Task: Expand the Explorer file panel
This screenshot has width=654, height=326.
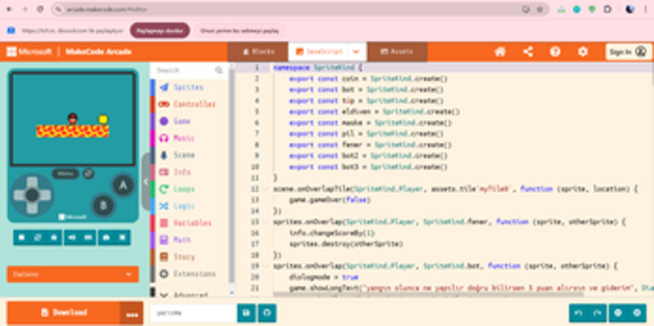Action: pos(73,275)
